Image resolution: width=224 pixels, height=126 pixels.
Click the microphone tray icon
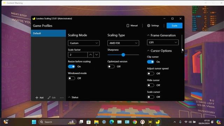coord(180,122)
